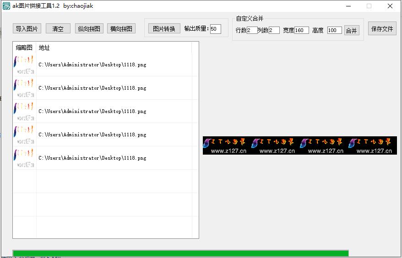
Task: Click the 行数 rows input field
Action: pyautogui.click(x=252, y=30)
